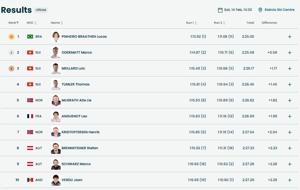Click the silver medal icon
The image size is (300, 190).
point(11,52)
